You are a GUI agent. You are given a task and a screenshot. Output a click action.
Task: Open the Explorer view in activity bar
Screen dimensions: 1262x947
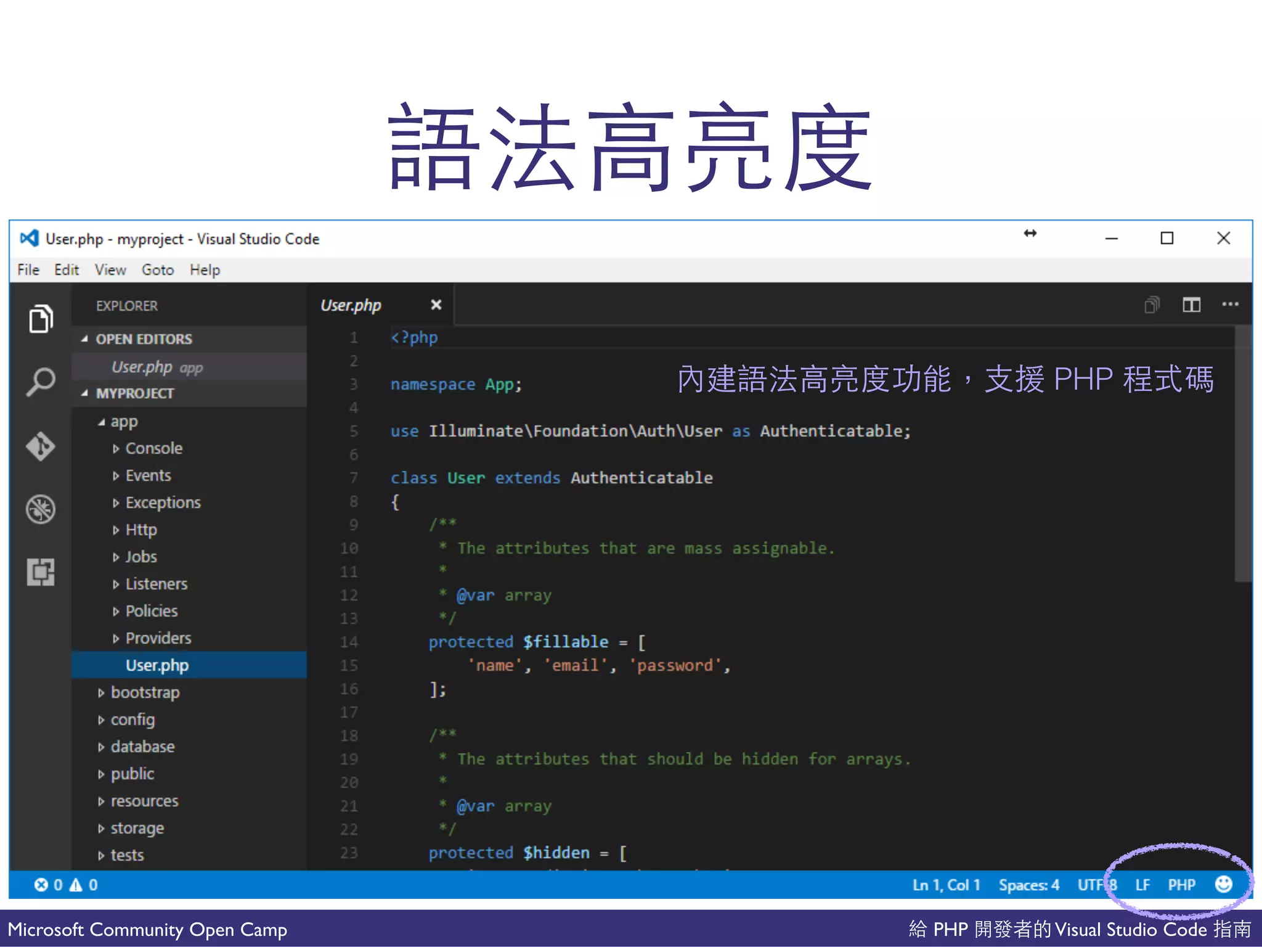click(41, 319)
